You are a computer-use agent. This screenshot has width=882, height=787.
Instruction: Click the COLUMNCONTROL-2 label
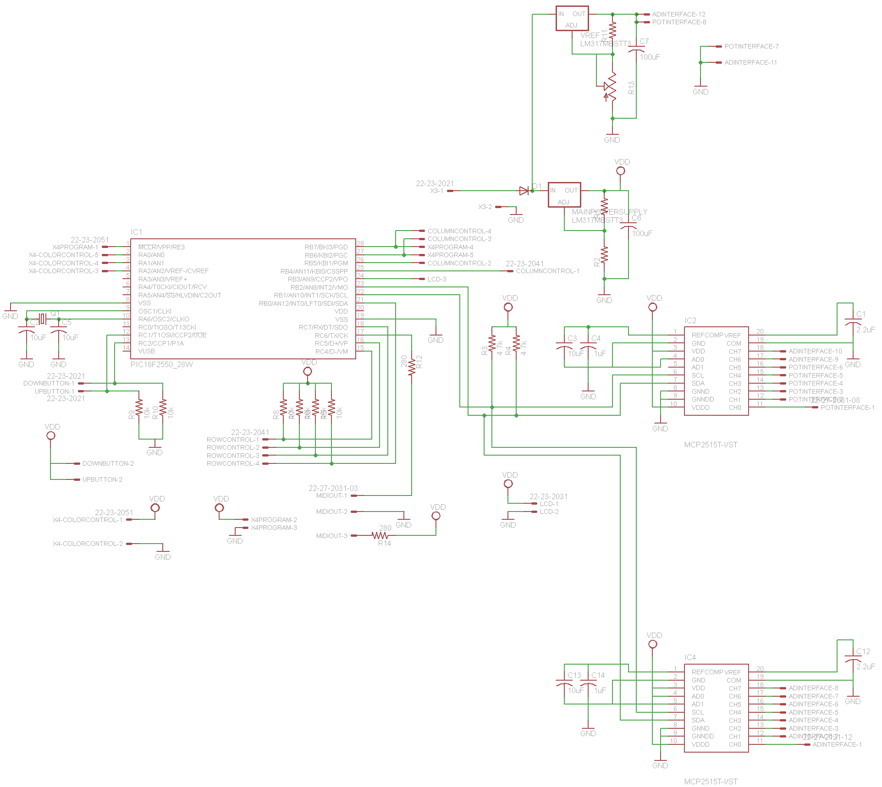tap(459, 263)
